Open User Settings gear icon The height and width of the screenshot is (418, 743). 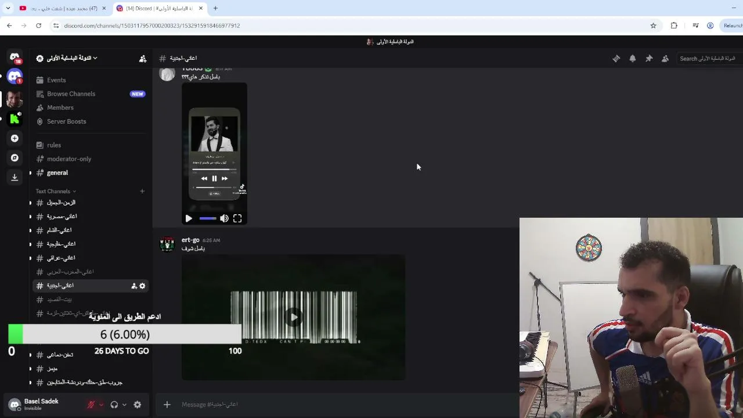138,405
